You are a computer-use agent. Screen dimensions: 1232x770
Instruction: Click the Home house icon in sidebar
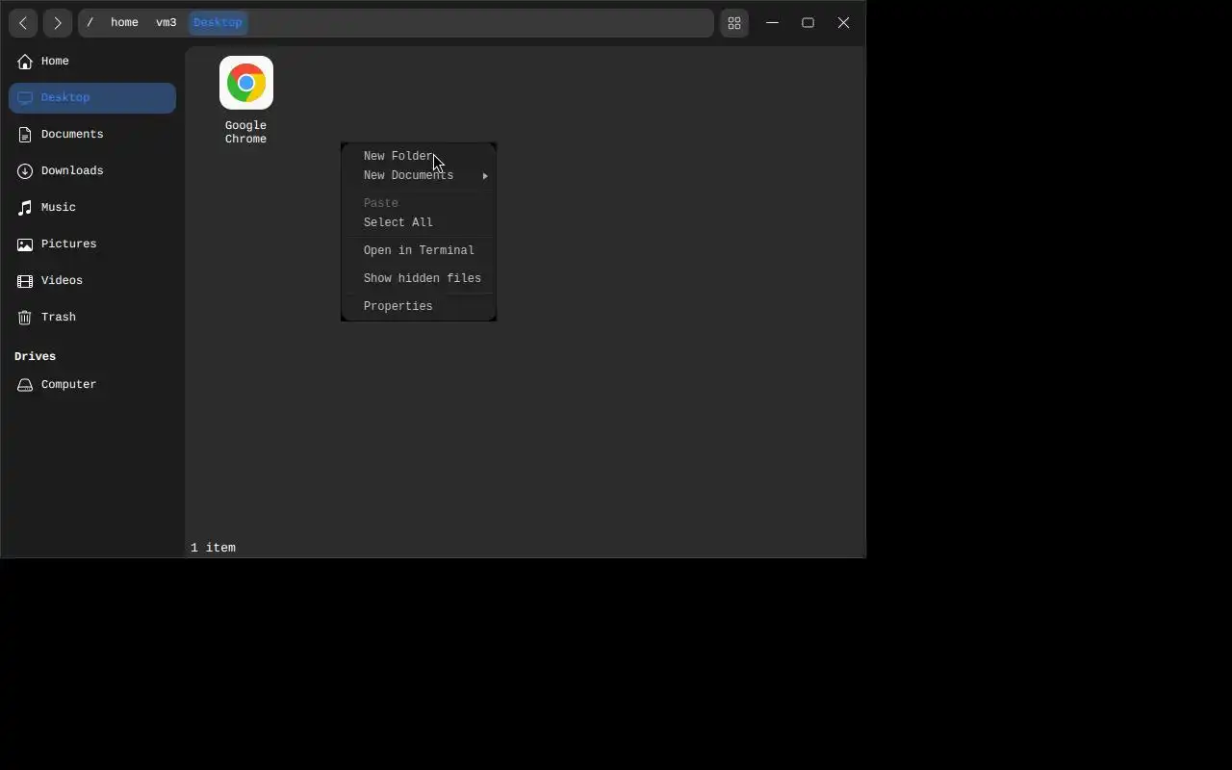click(x=25, y=62)
